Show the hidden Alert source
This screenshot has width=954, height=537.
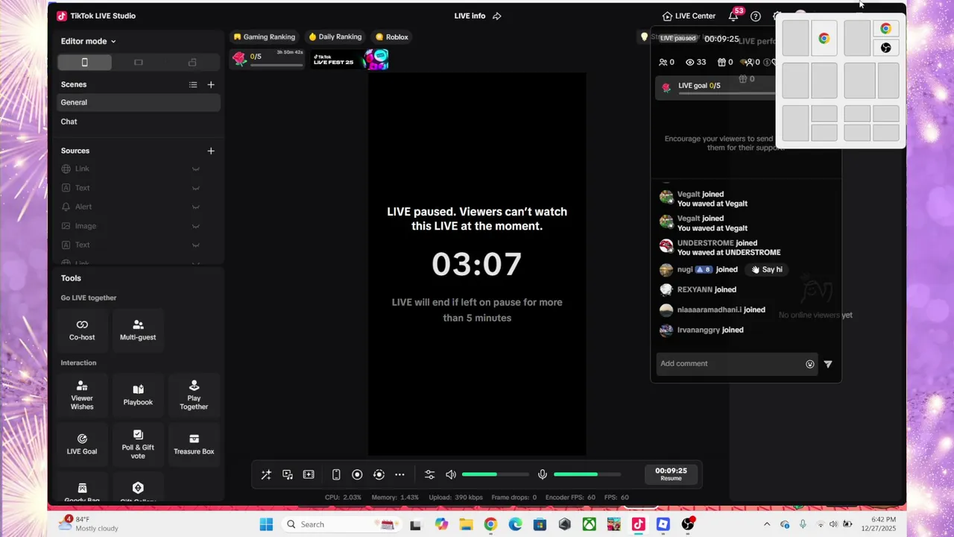click(x=196, y=207)
